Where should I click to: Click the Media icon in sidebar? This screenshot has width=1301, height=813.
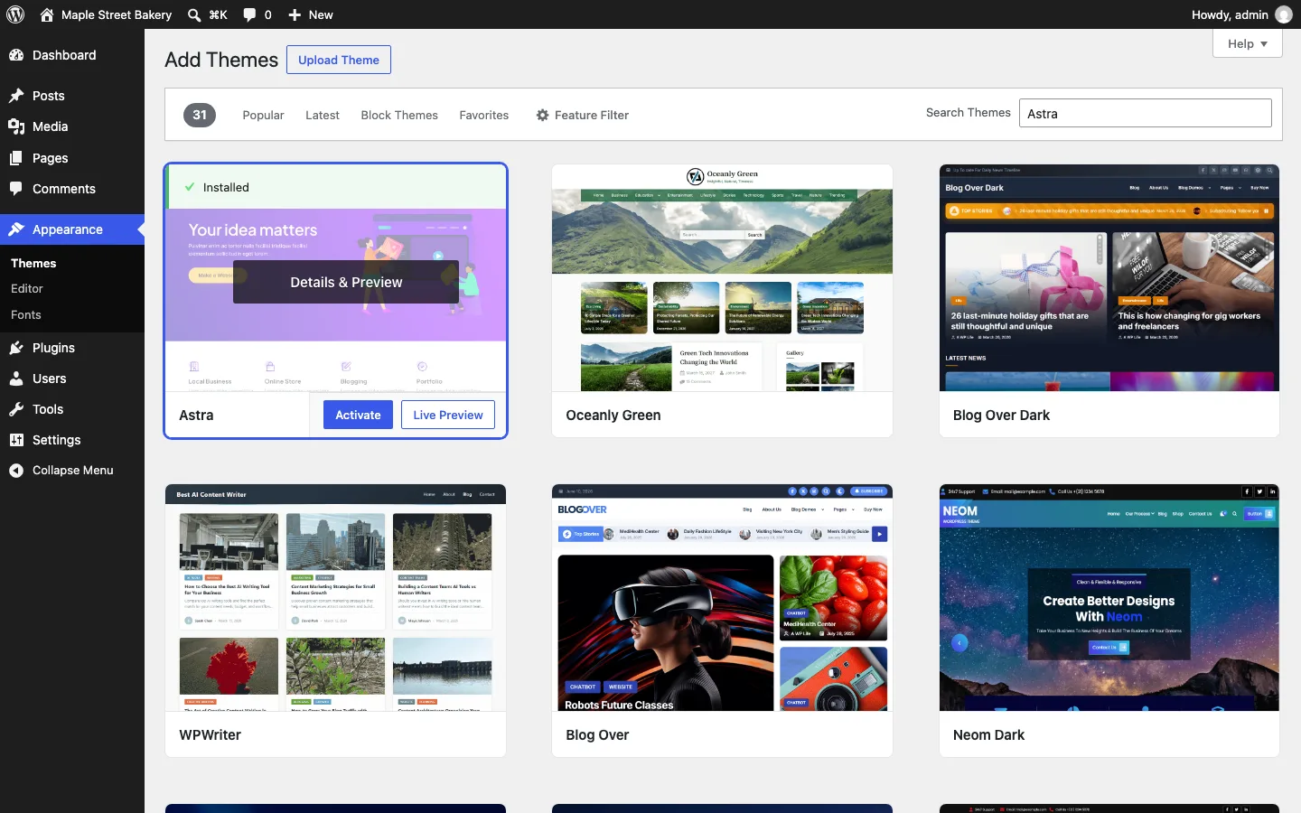pos(16,126)
